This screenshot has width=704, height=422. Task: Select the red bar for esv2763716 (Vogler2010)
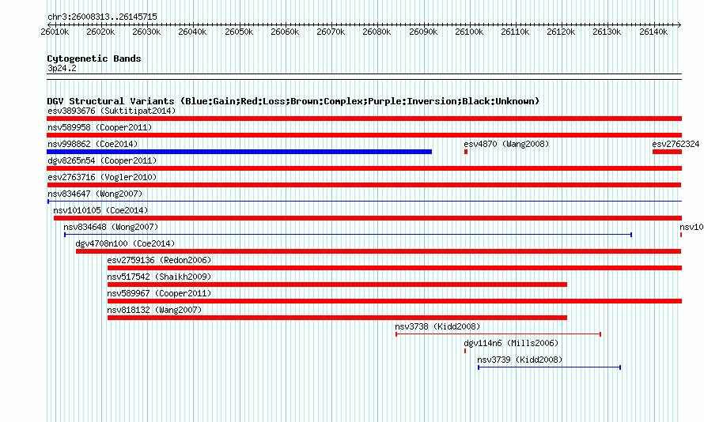pyautogui.click(x=364, y=185)
